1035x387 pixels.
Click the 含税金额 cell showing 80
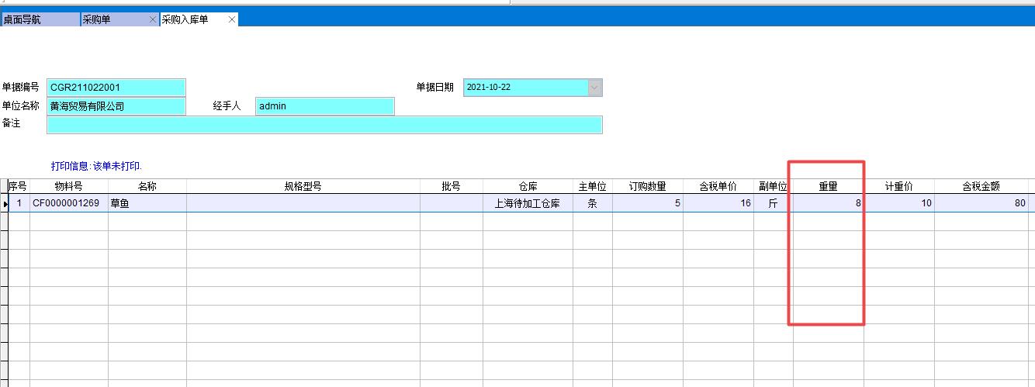point(981,204)
